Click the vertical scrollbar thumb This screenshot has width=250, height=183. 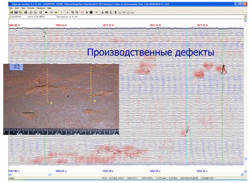pos(245,159)
